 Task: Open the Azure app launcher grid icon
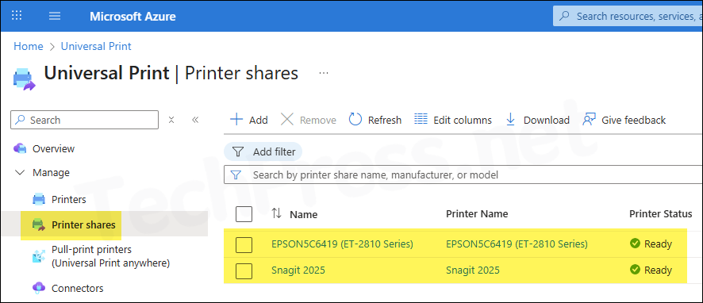pyautogui.click(x=17, y=16)
